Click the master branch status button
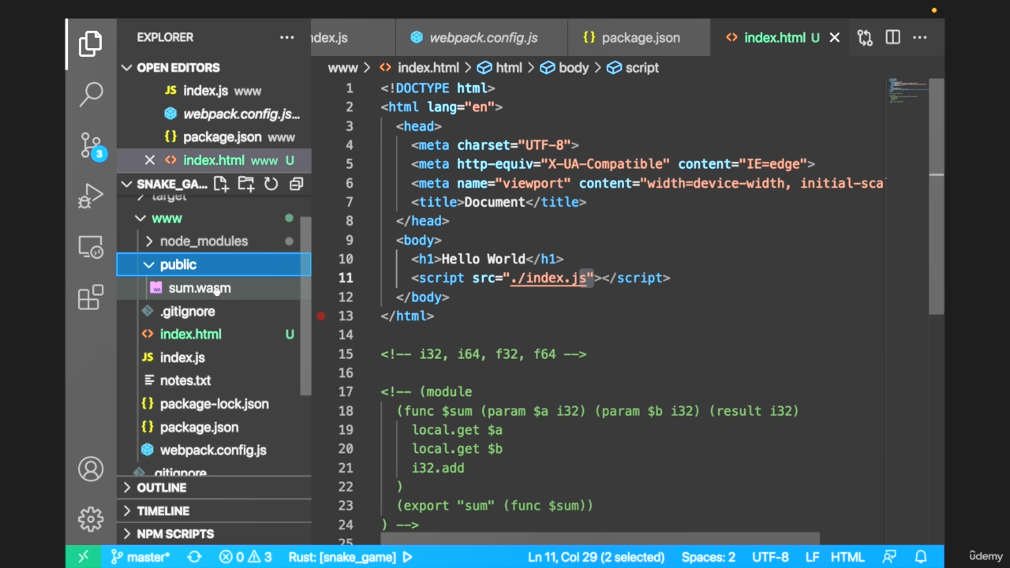The width and height of the screenshot is (1010, 568). (x=140, y=557)
